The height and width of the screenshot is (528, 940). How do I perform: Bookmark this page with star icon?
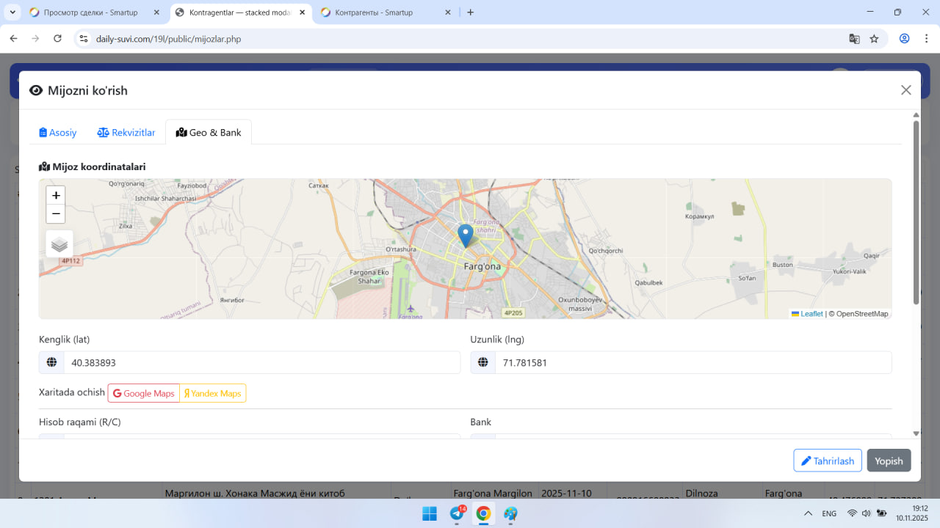[874, 39]
